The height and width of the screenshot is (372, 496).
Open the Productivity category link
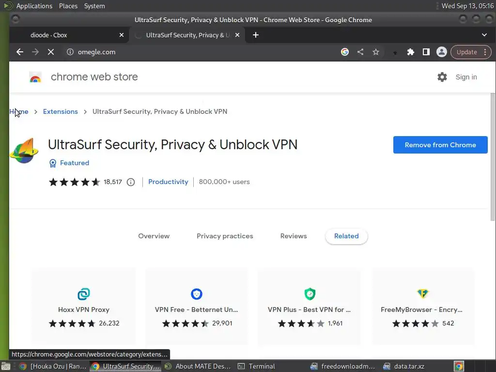pos(168,182)
